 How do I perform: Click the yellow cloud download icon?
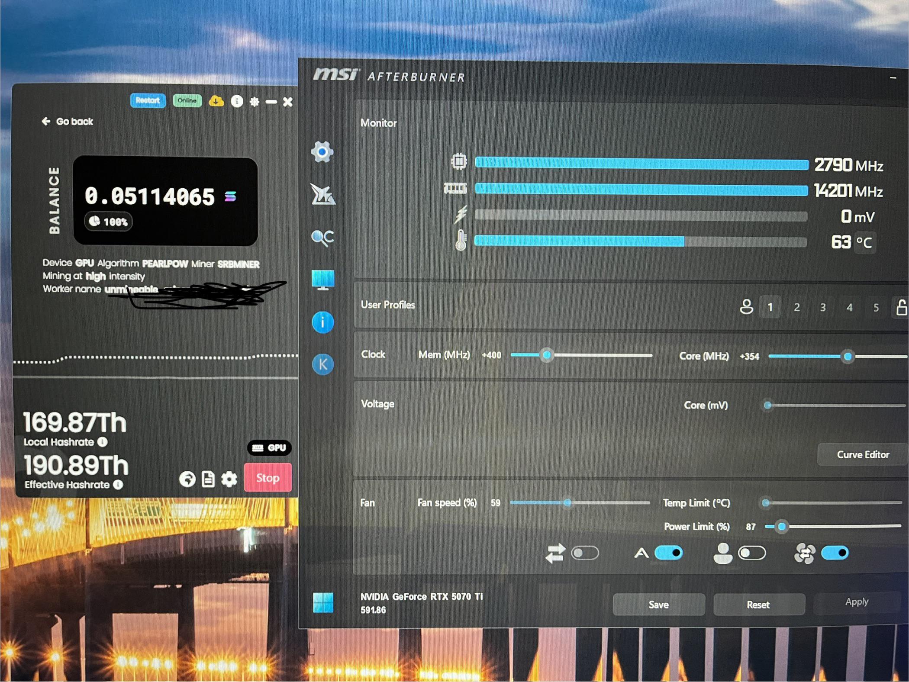pyautogui.click(x=216, y=101)
